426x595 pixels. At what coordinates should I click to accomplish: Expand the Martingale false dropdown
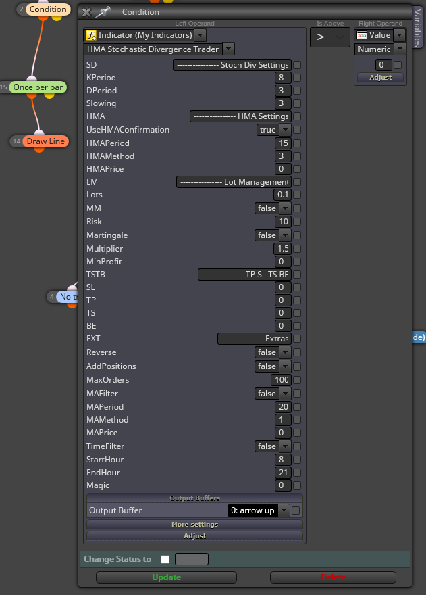click(285, 235)
